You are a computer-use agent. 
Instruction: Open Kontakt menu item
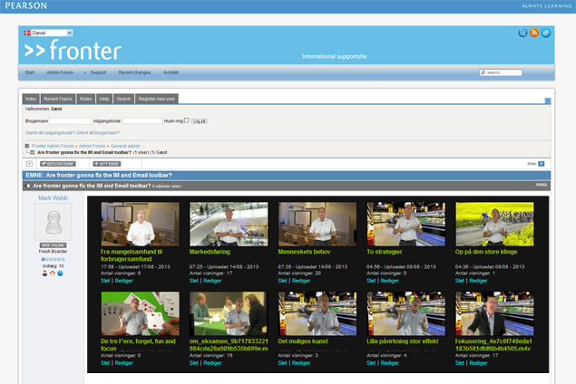tap(171, 72)
